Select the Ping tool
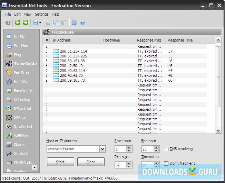 pos(14,55)
